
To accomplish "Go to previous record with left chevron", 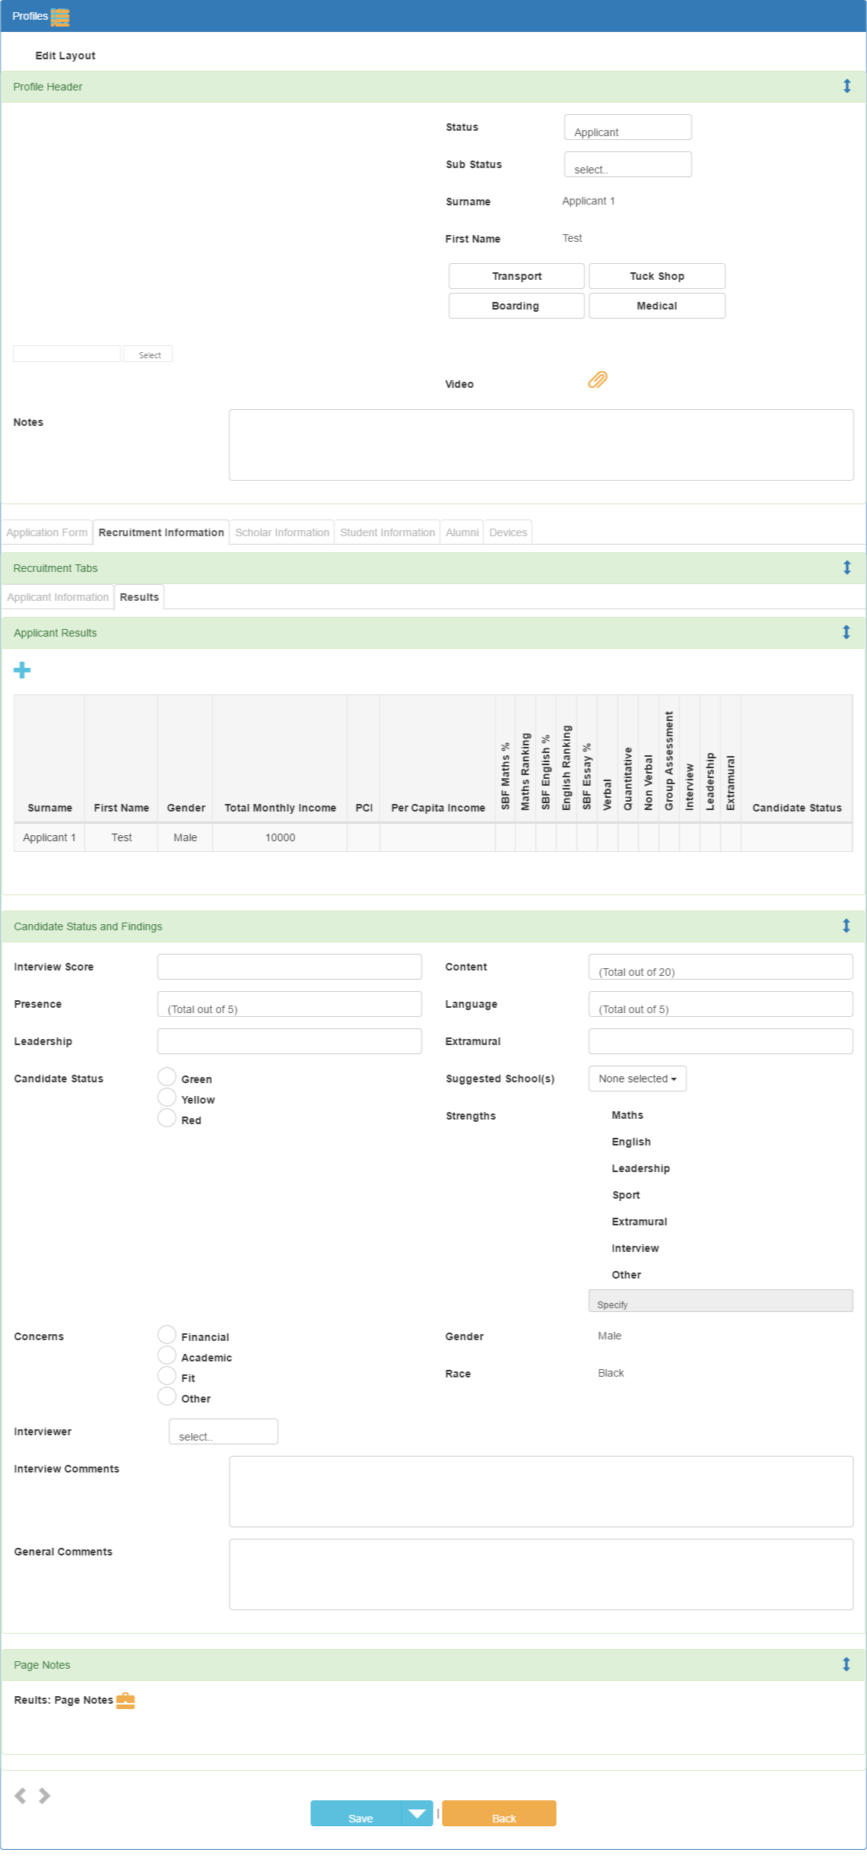I will click(21, 1796).
